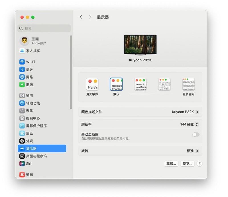Select the 更大字体 scaling option

pos(92,84)
